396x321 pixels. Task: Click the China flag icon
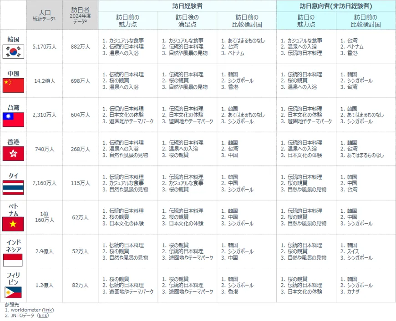coord(13,85)
